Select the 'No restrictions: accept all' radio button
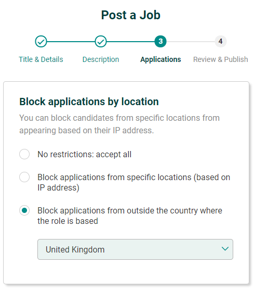The image size is (254, 290). tap(24, 154)
